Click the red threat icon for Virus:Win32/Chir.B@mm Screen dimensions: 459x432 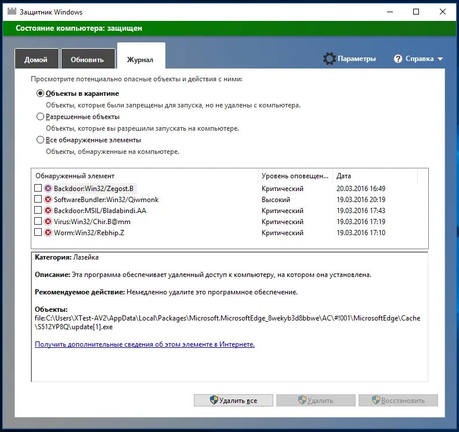48,221
